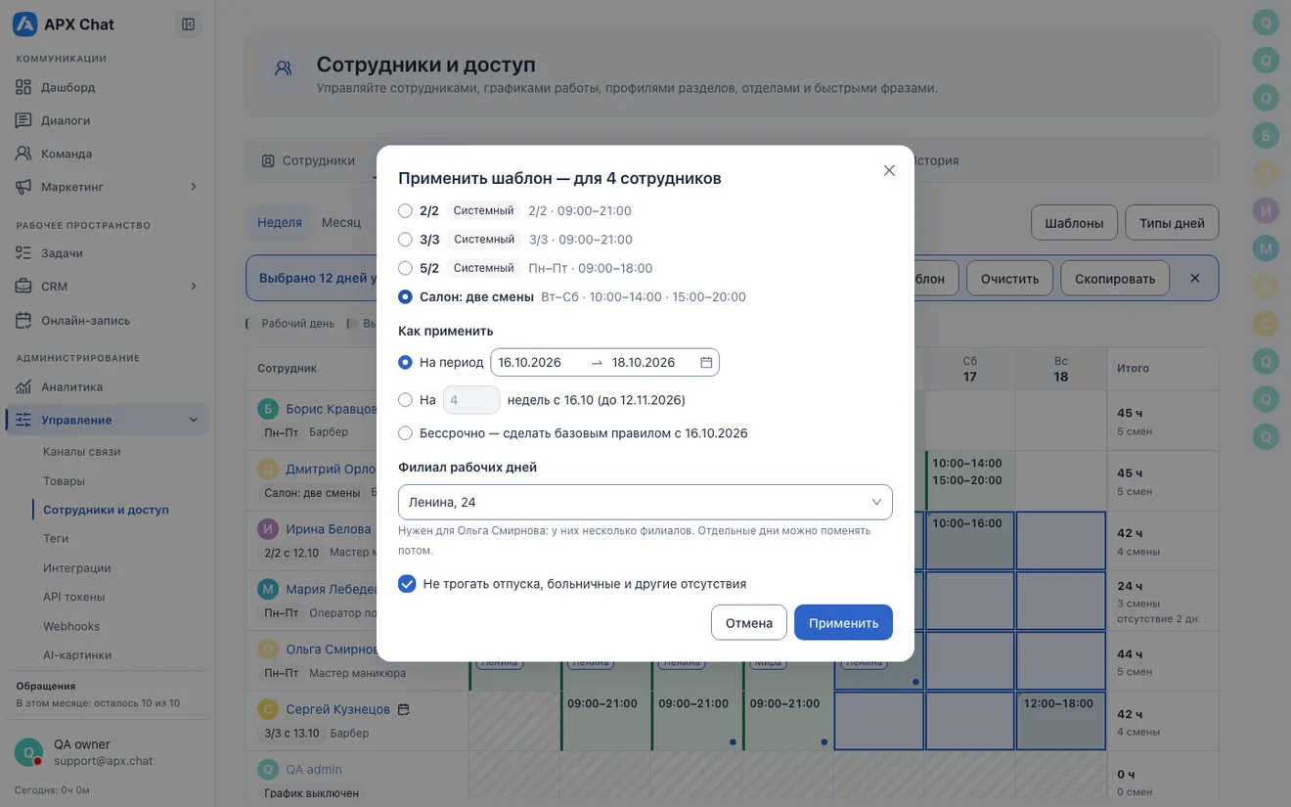Select the 5/2 template radio
The image size is (1291, 807).
(x=405, y=268)
